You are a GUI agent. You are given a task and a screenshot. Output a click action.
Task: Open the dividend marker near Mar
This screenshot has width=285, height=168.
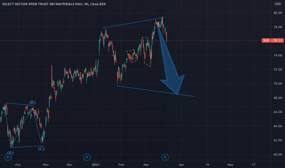[165, 157]
